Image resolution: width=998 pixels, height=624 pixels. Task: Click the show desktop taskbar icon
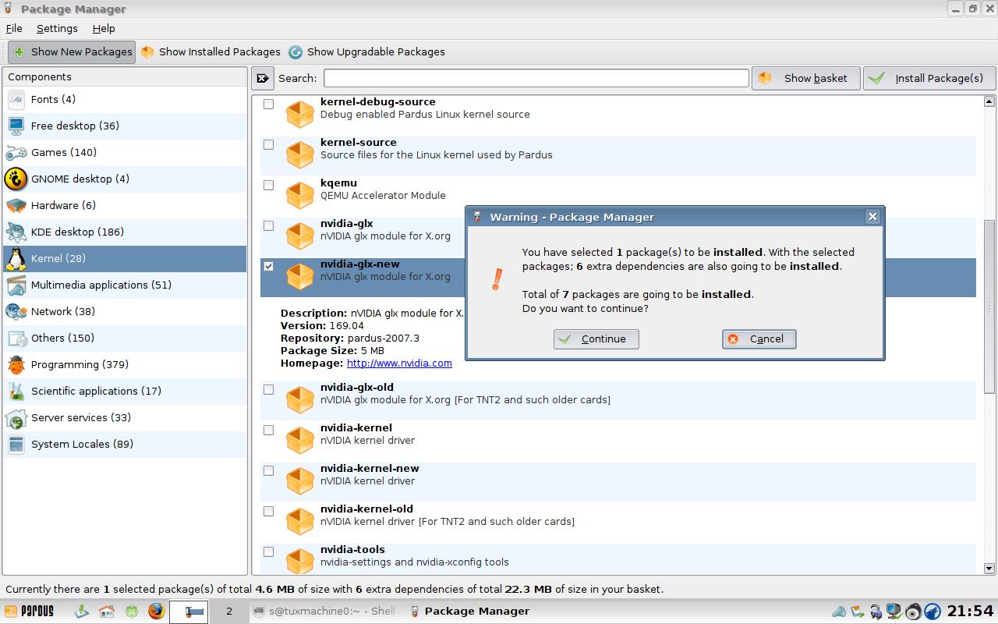[82, 612]
